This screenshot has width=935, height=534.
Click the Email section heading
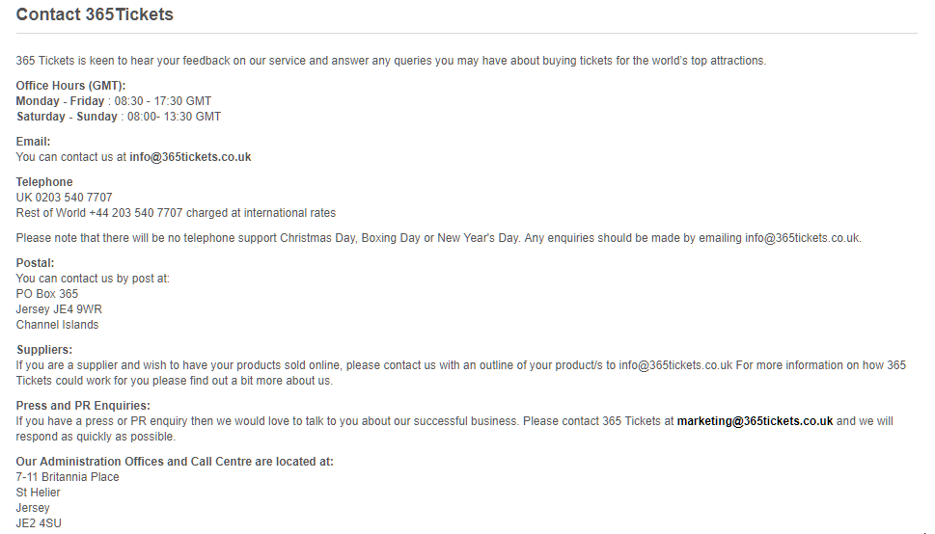point(34,142)
